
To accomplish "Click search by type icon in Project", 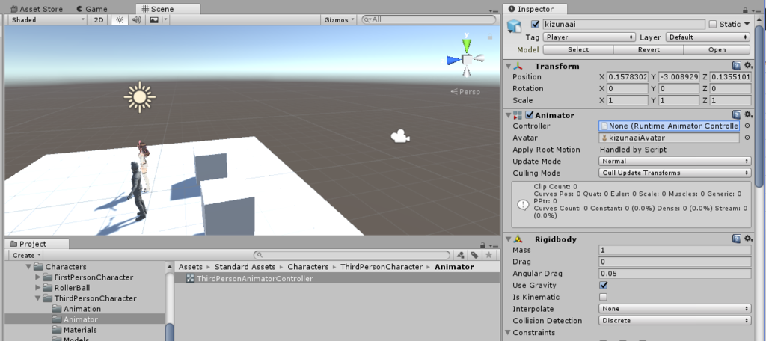I will pyautogui.click(x=460, y=255).
